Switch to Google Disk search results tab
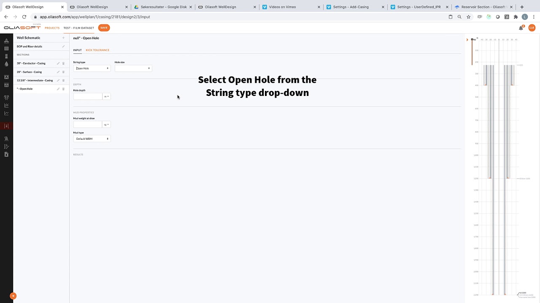The image size is (540, 303). [161, 7]
